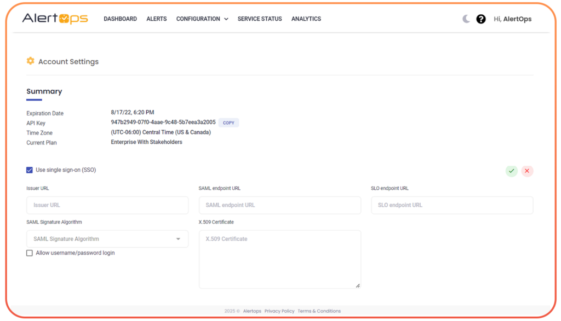This screenshot has width=561, height=321.
Task: View the Service Status page
Action: click(x=259, y=19)
